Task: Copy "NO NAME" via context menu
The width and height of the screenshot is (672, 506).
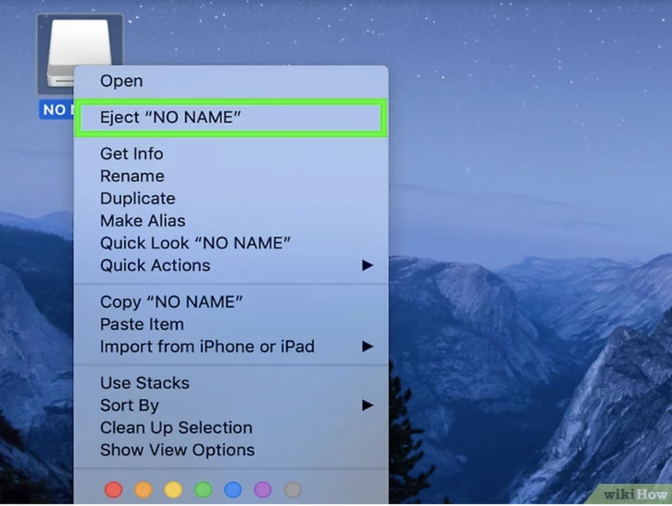Action: (x=171, y=302)
